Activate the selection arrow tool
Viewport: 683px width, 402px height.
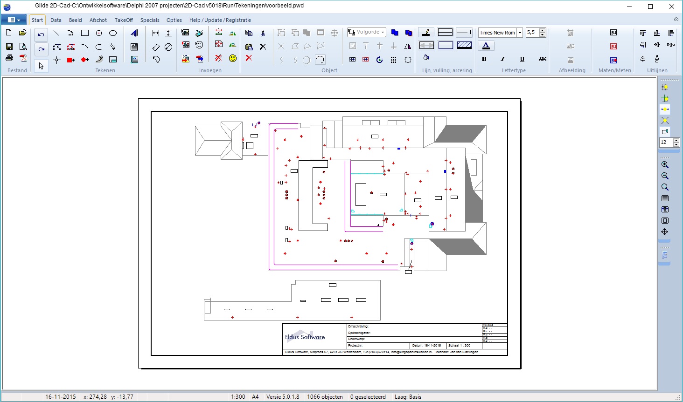tap(41, 65)
